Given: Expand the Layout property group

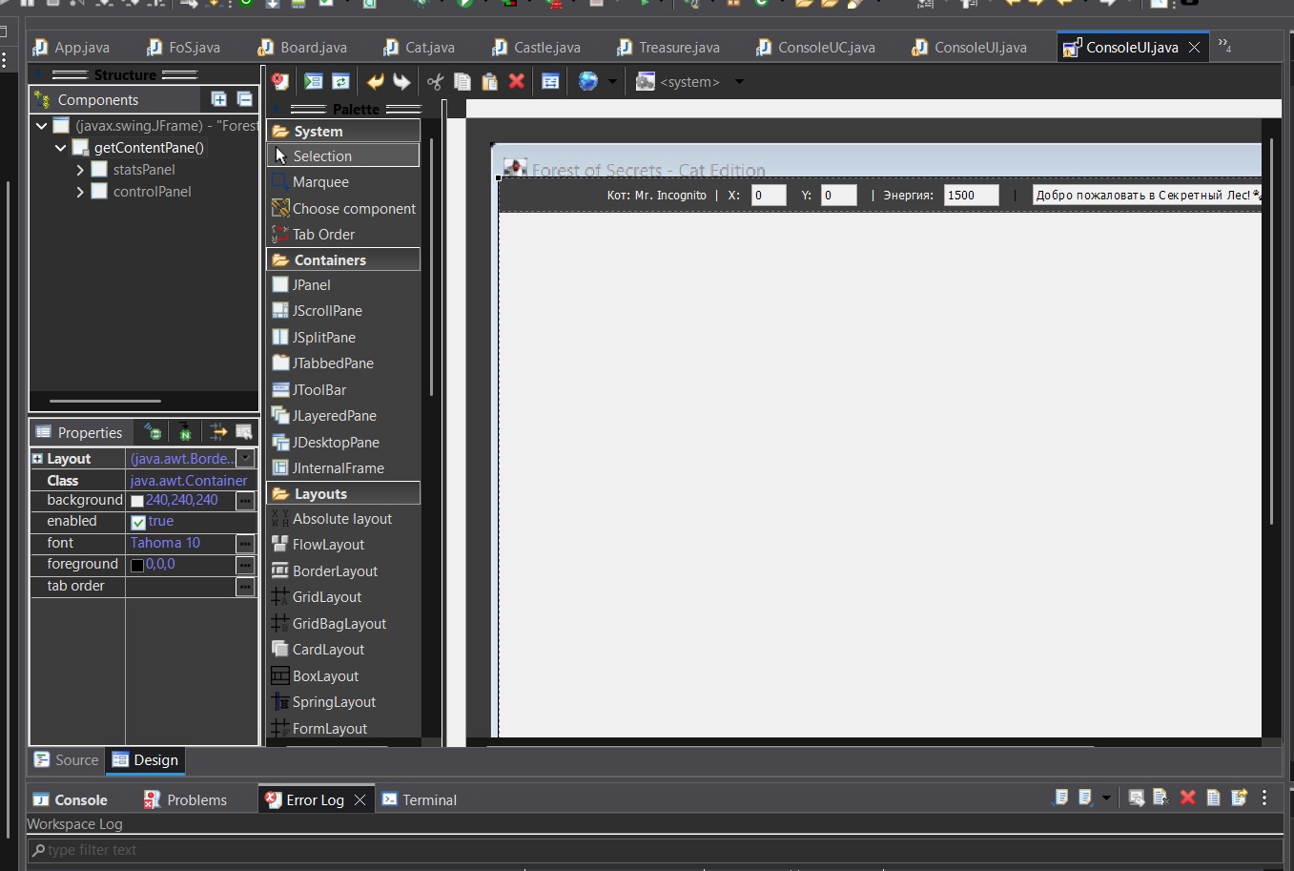Looking at the screenshot, I should 37,459.
